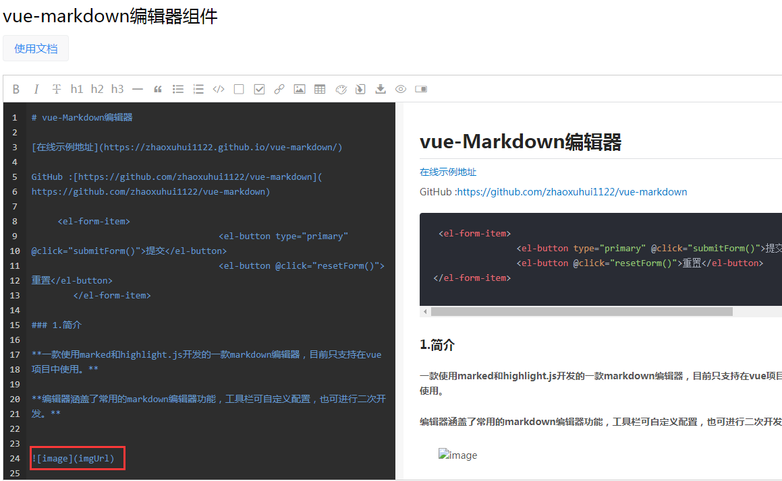Click the ![image](imgUrl) line in editor
Viewport: 782px width, 481px height.
pyautogui.click(x=74, y=458)
